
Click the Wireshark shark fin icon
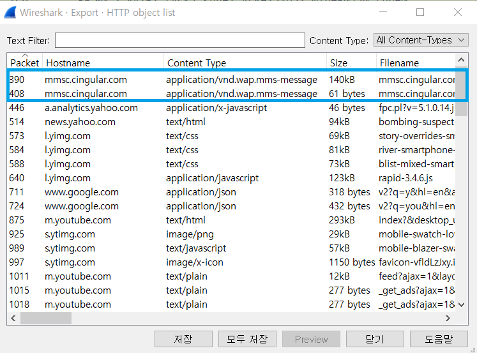10,12
